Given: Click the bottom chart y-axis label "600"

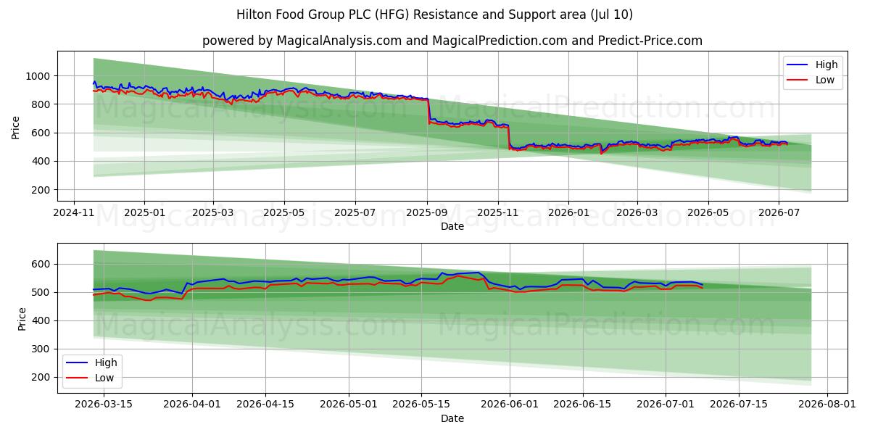Looking at the screenshot, I should click(40, 265).
